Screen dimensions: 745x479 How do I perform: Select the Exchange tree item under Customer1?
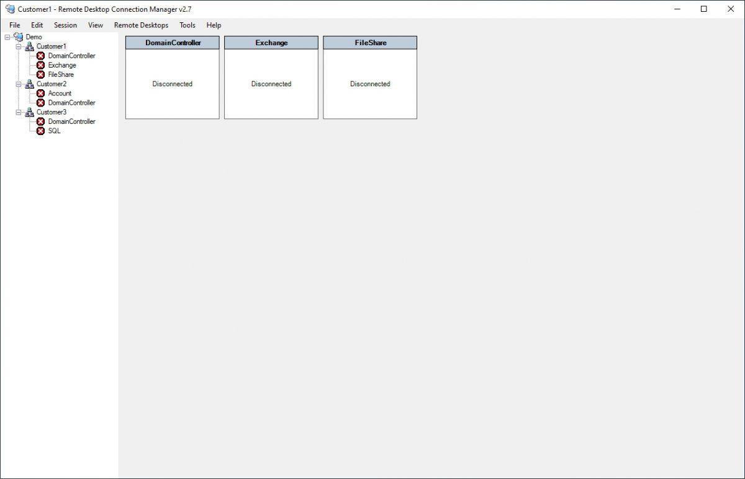(62, 65)
